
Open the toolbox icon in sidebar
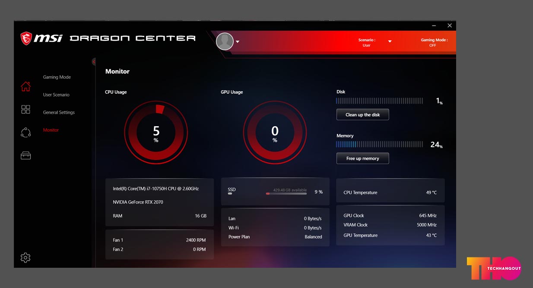tap(26, 155)
